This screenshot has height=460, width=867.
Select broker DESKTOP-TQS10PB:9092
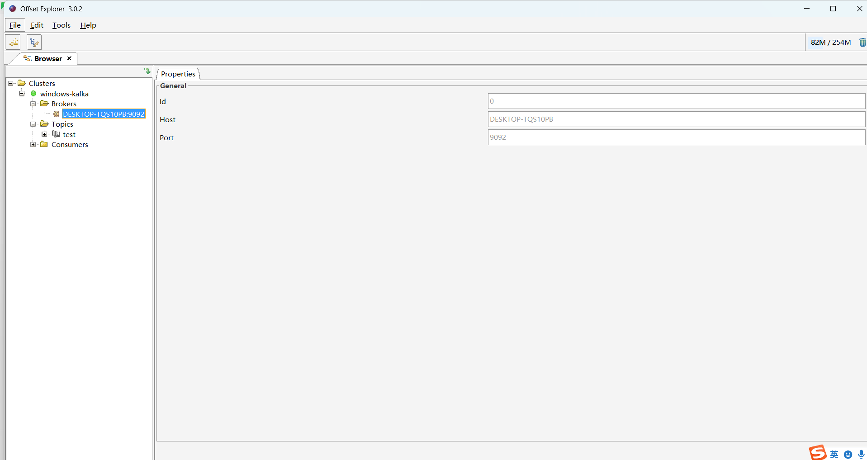[104, 114]
